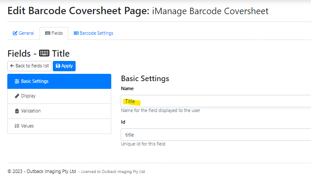Image resolution: width=311 pixels, height=185 pixels.
Task: Click into the Id input field
Action: (x=215, y=135)
